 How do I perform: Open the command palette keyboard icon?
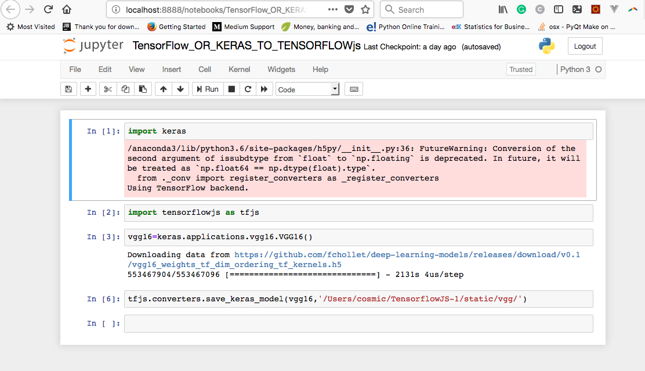[354, 89]
